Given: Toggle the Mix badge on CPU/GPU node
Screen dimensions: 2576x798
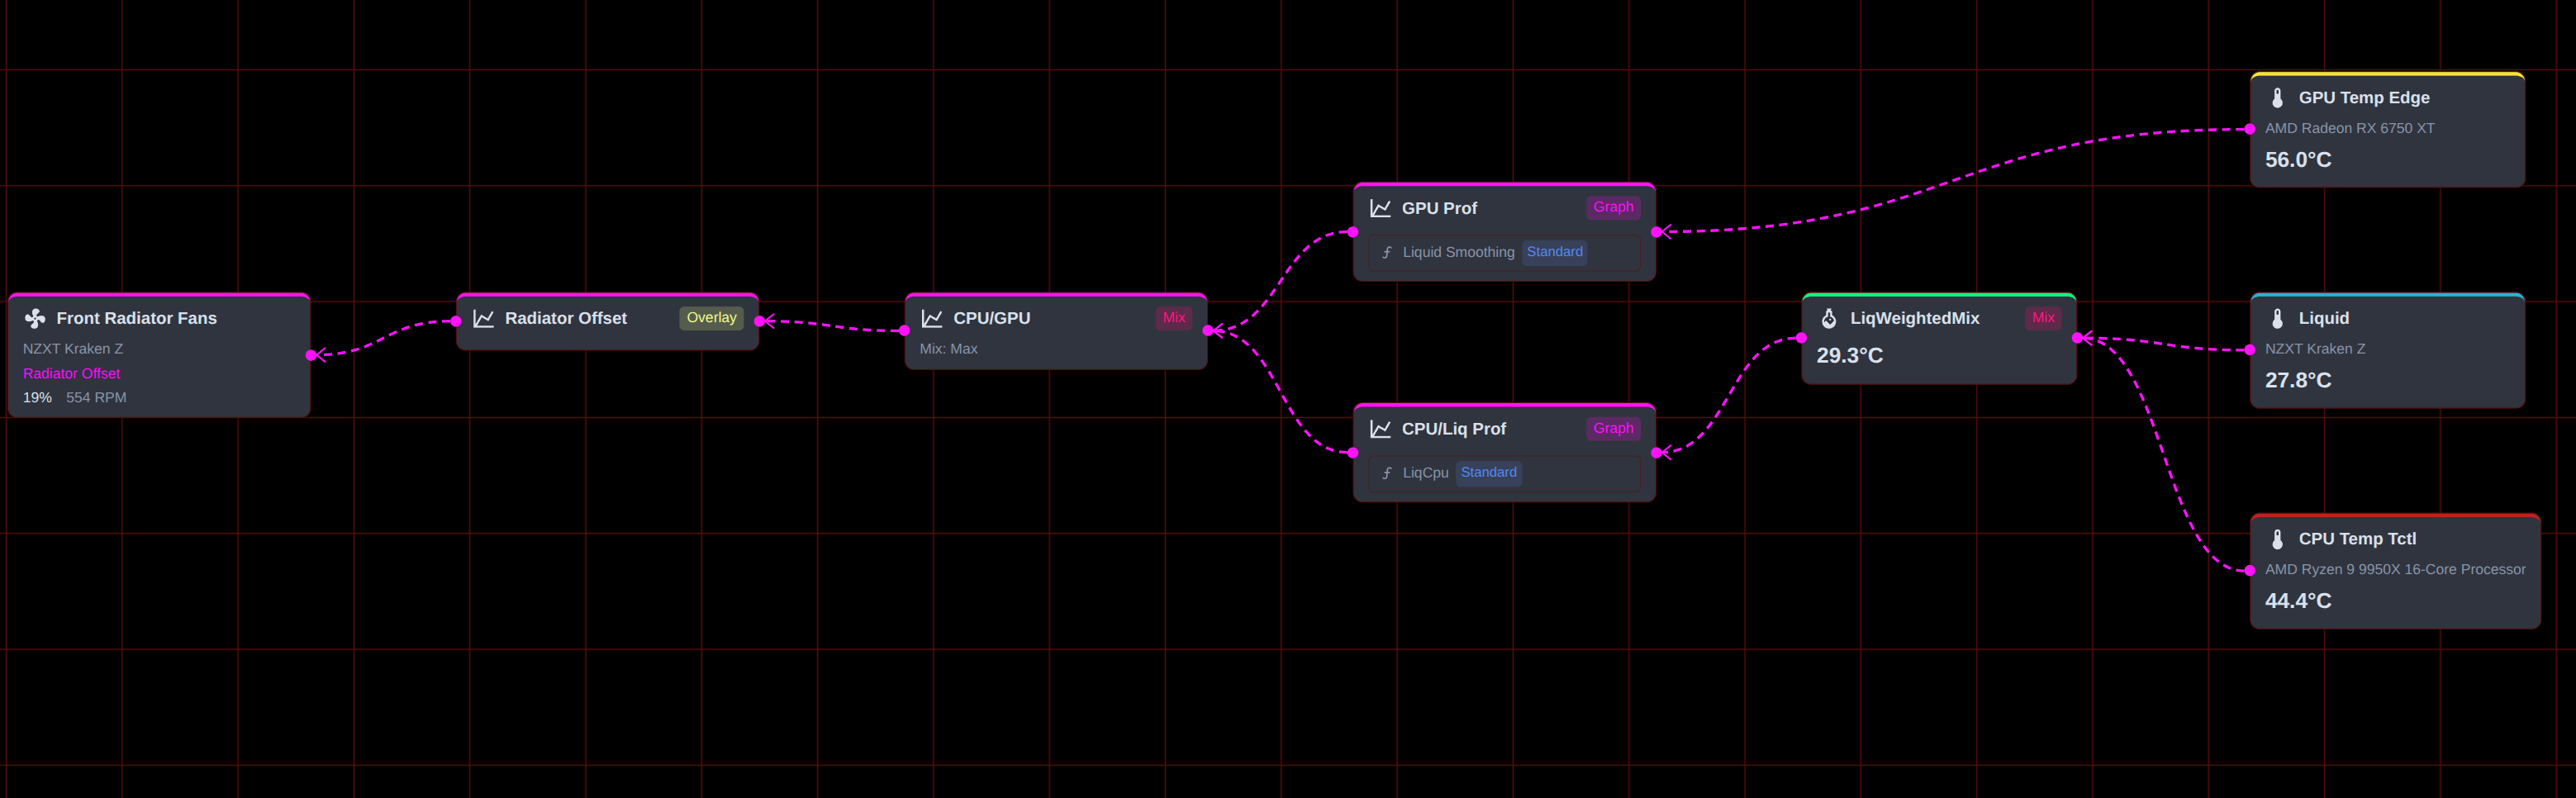Looking at the screenshot, I should 1174,318.
